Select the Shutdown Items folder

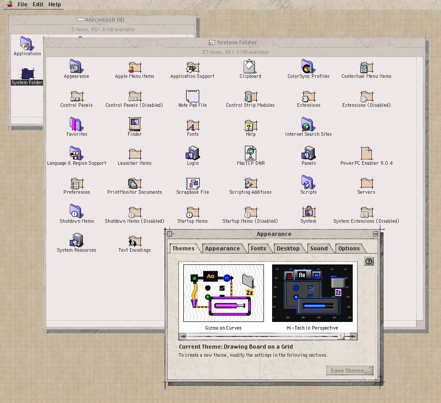(75, 211)
